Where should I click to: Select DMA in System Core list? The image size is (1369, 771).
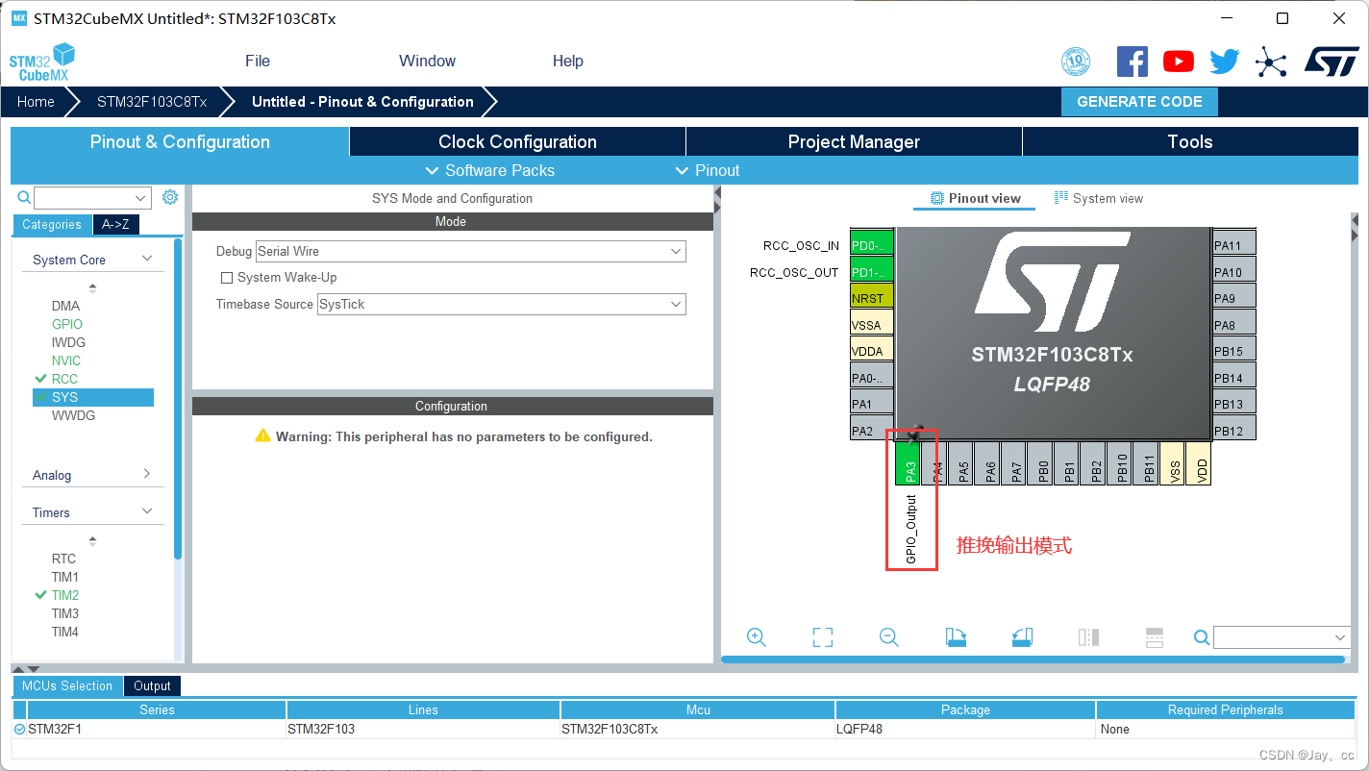point(66,306)
